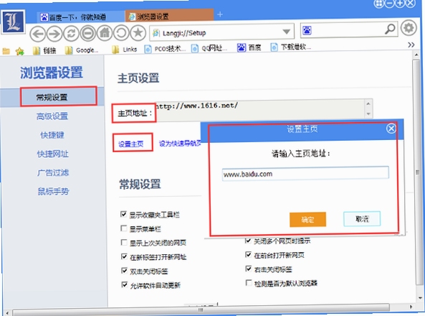Viewport: 425px width, 316px height.
Task: Select 鼠标手势 in sidebar
Action: point(54,192)
